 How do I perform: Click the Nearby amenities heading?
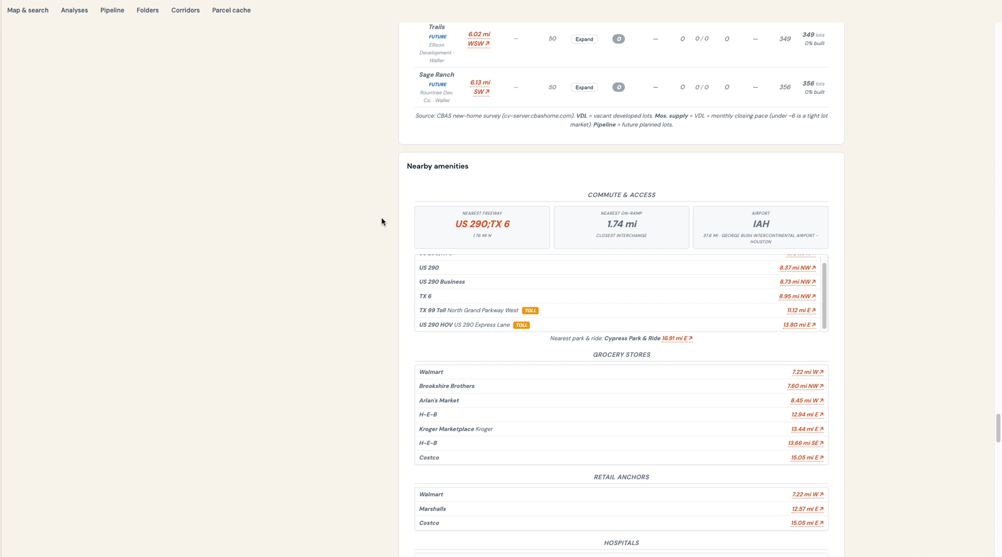coord(438,166)
